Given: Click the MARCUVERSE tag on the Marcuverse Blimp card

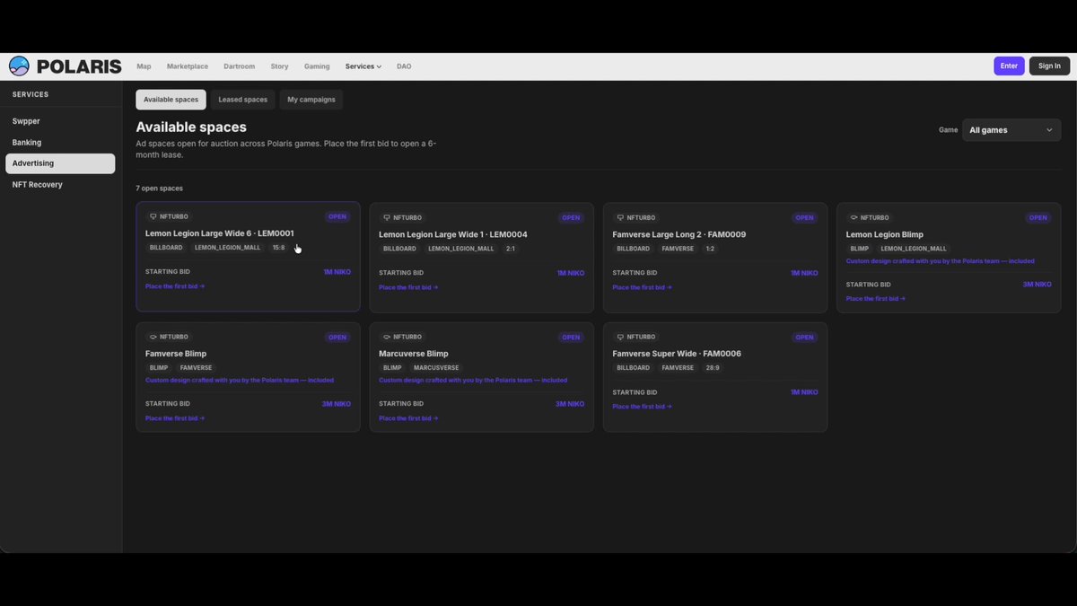Looking at the screenshot, I should [x=436, y=368].
